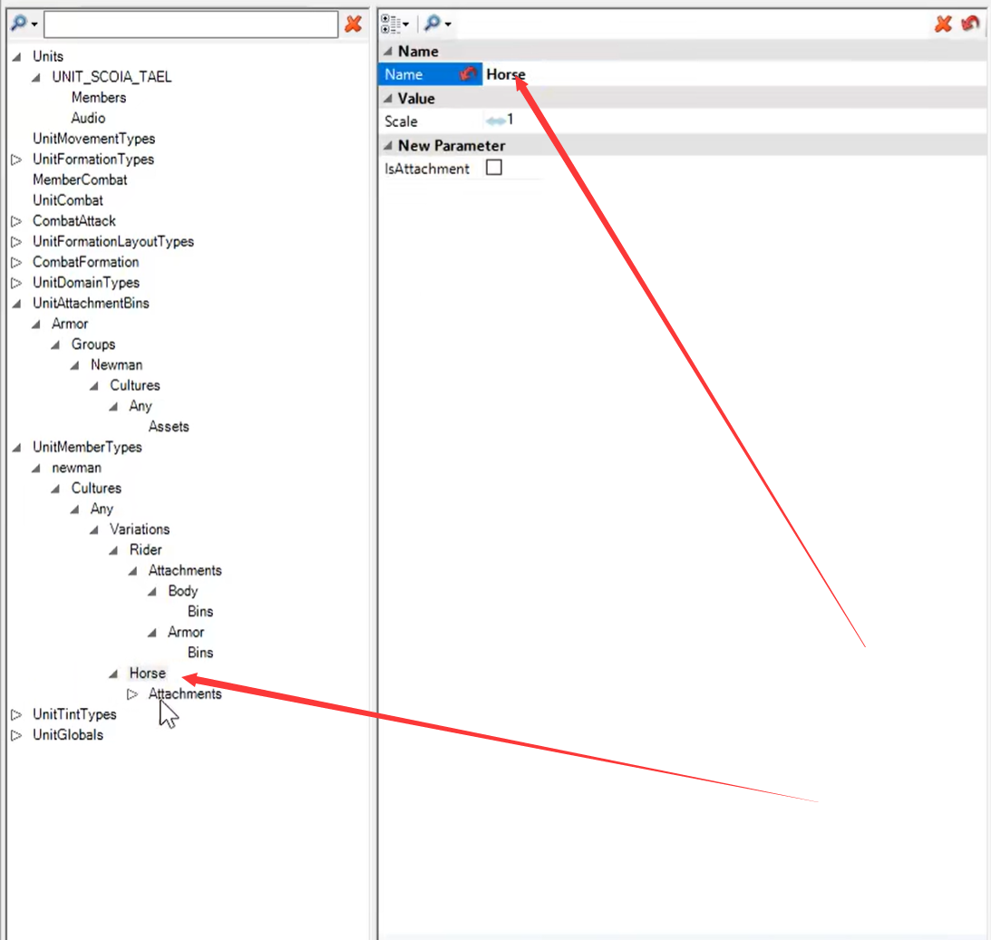Viewport: 991px width, 940px height.
Task: Select Bins under the Body node
Action: [200, 612]
